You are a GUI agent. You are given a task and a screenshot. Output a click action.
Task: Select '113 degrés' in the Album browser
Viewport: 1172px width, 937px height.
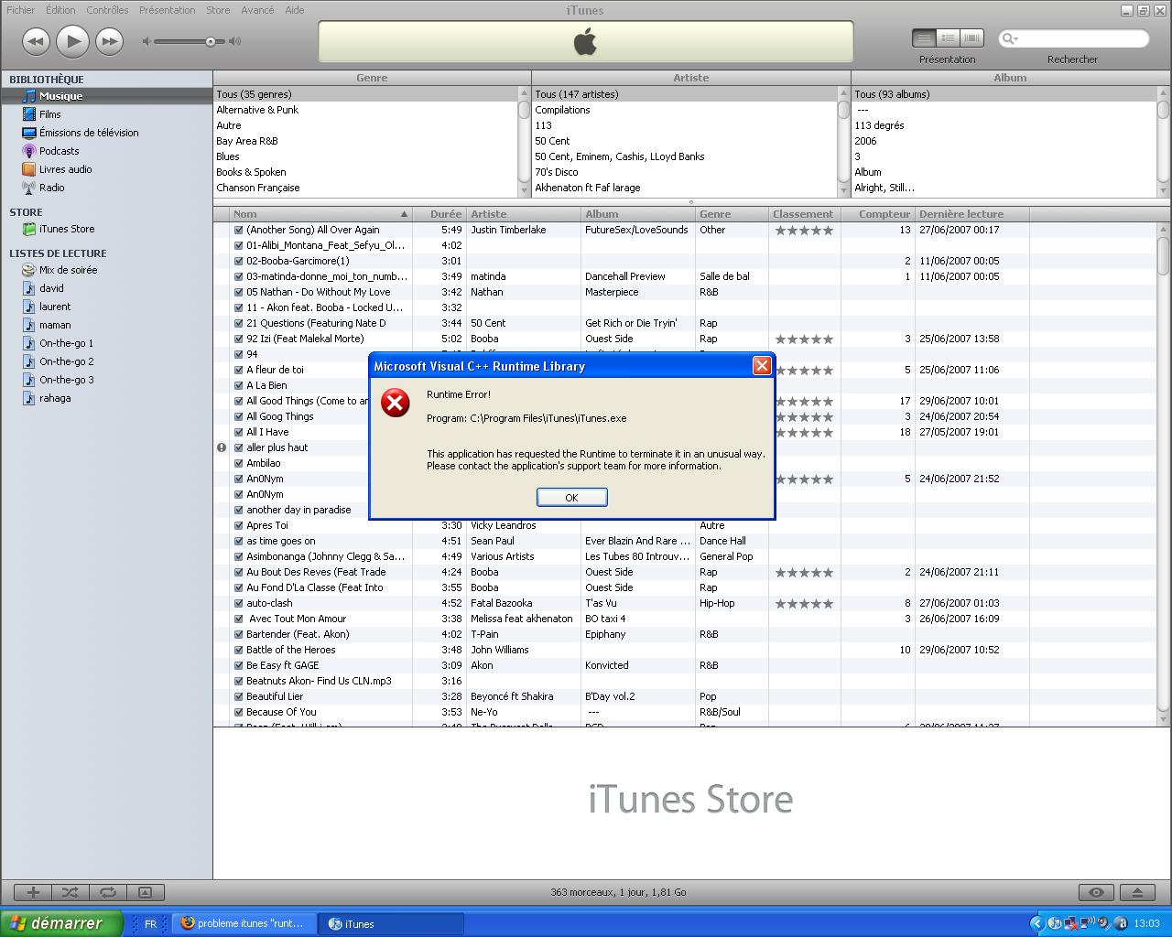coord(1004,125)
